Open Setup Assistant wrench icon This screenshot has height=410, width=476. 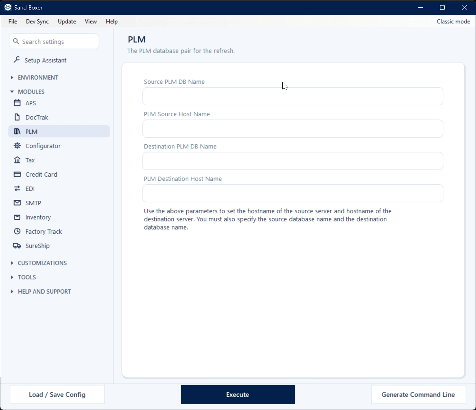(x=17, y=60)
